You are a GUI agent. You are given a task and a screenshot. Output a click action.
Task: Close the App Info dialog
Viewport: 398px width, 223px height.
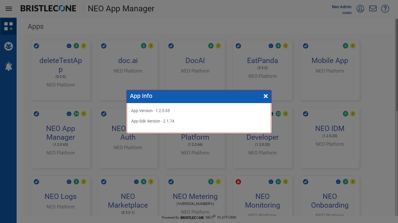pyautogui.click(x=266, y=96)
